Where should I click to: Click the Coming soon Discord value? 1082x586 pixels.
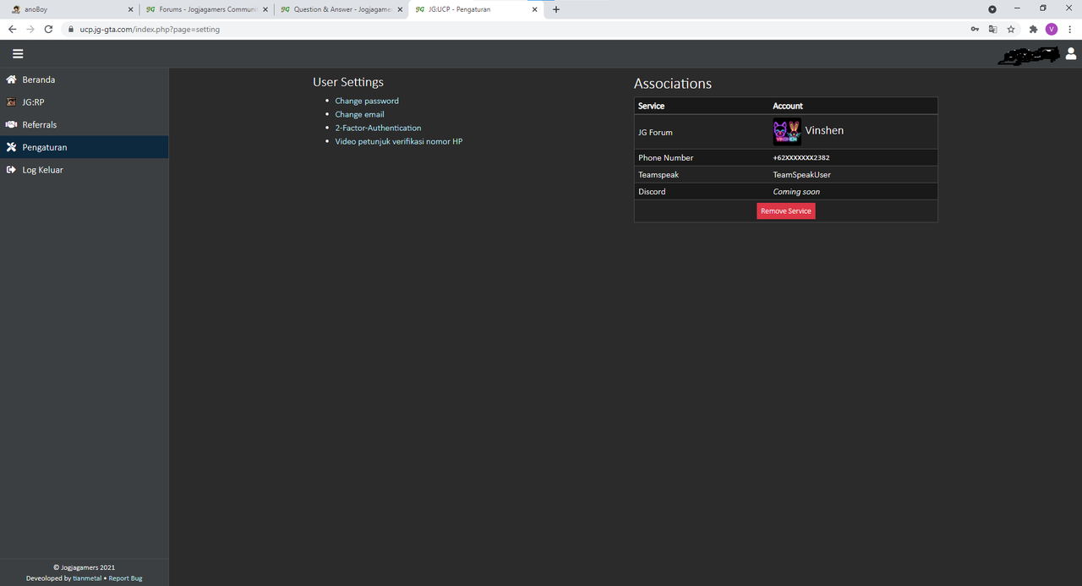click(x=796, y=192)
